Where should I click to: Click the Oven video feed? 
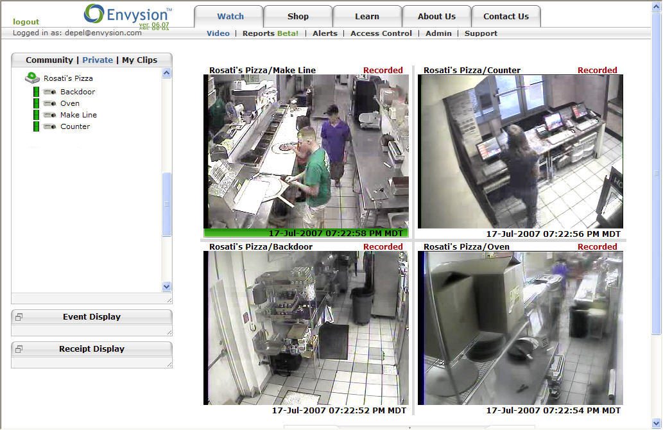521,328
